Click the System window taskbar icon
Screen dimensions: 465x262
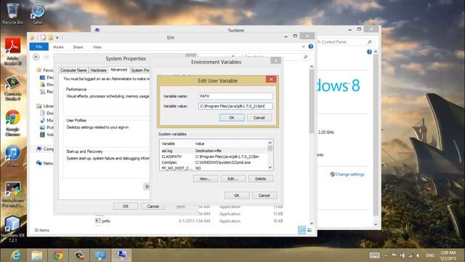pos(121,255)
